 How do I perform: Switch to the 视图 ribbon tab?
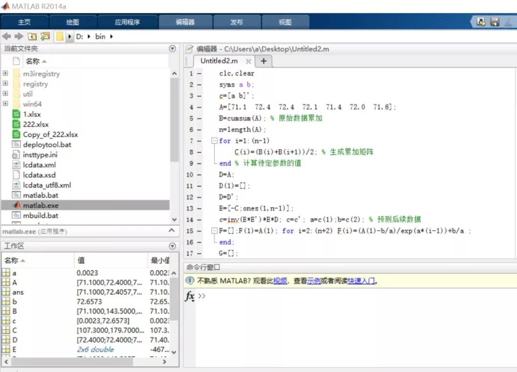pyautogui.click(x=285, y=22)
